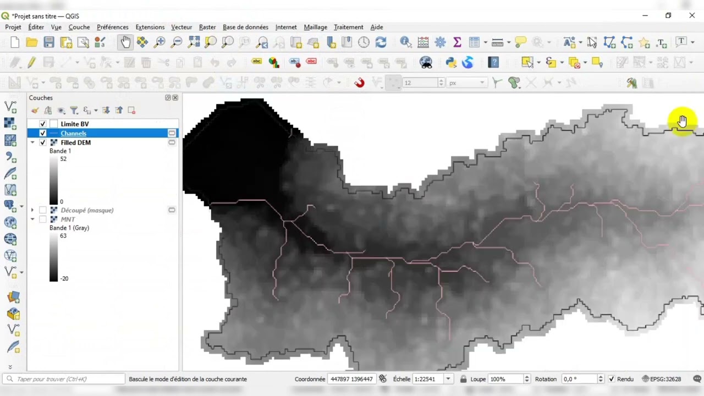Click the Style Manager icon
704x396 pixels.
[x=100, y=42]
